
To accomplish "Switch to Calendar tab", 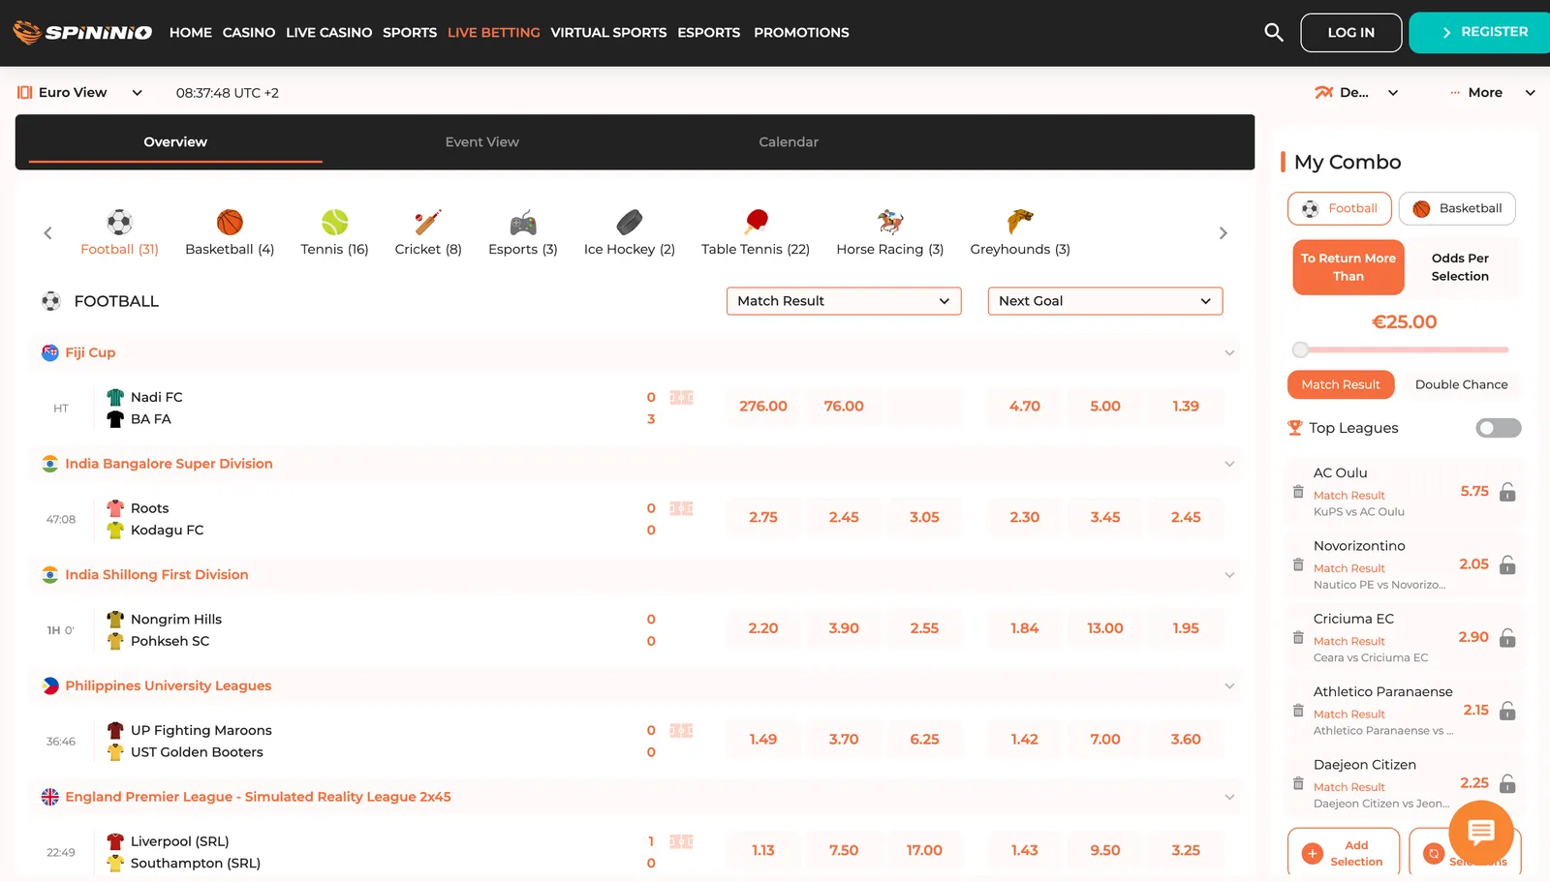I will pos(789,142).
